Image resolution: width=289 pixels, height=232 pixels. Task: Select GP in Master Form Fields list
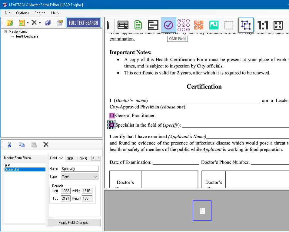pos(25,165)
